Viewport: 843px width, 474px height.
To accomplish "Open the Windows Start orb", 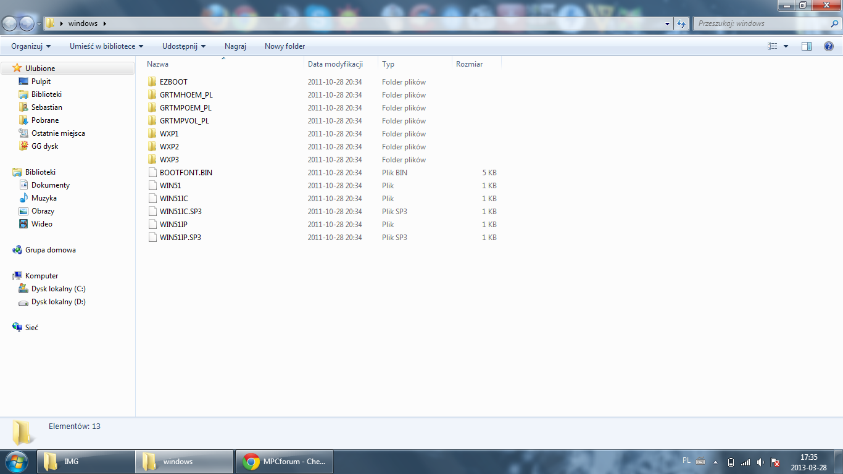I will coord(16,462).
